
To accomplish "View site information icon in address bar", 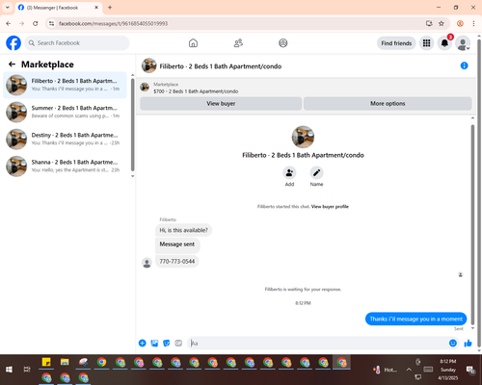I will click(x=51, y=23).
